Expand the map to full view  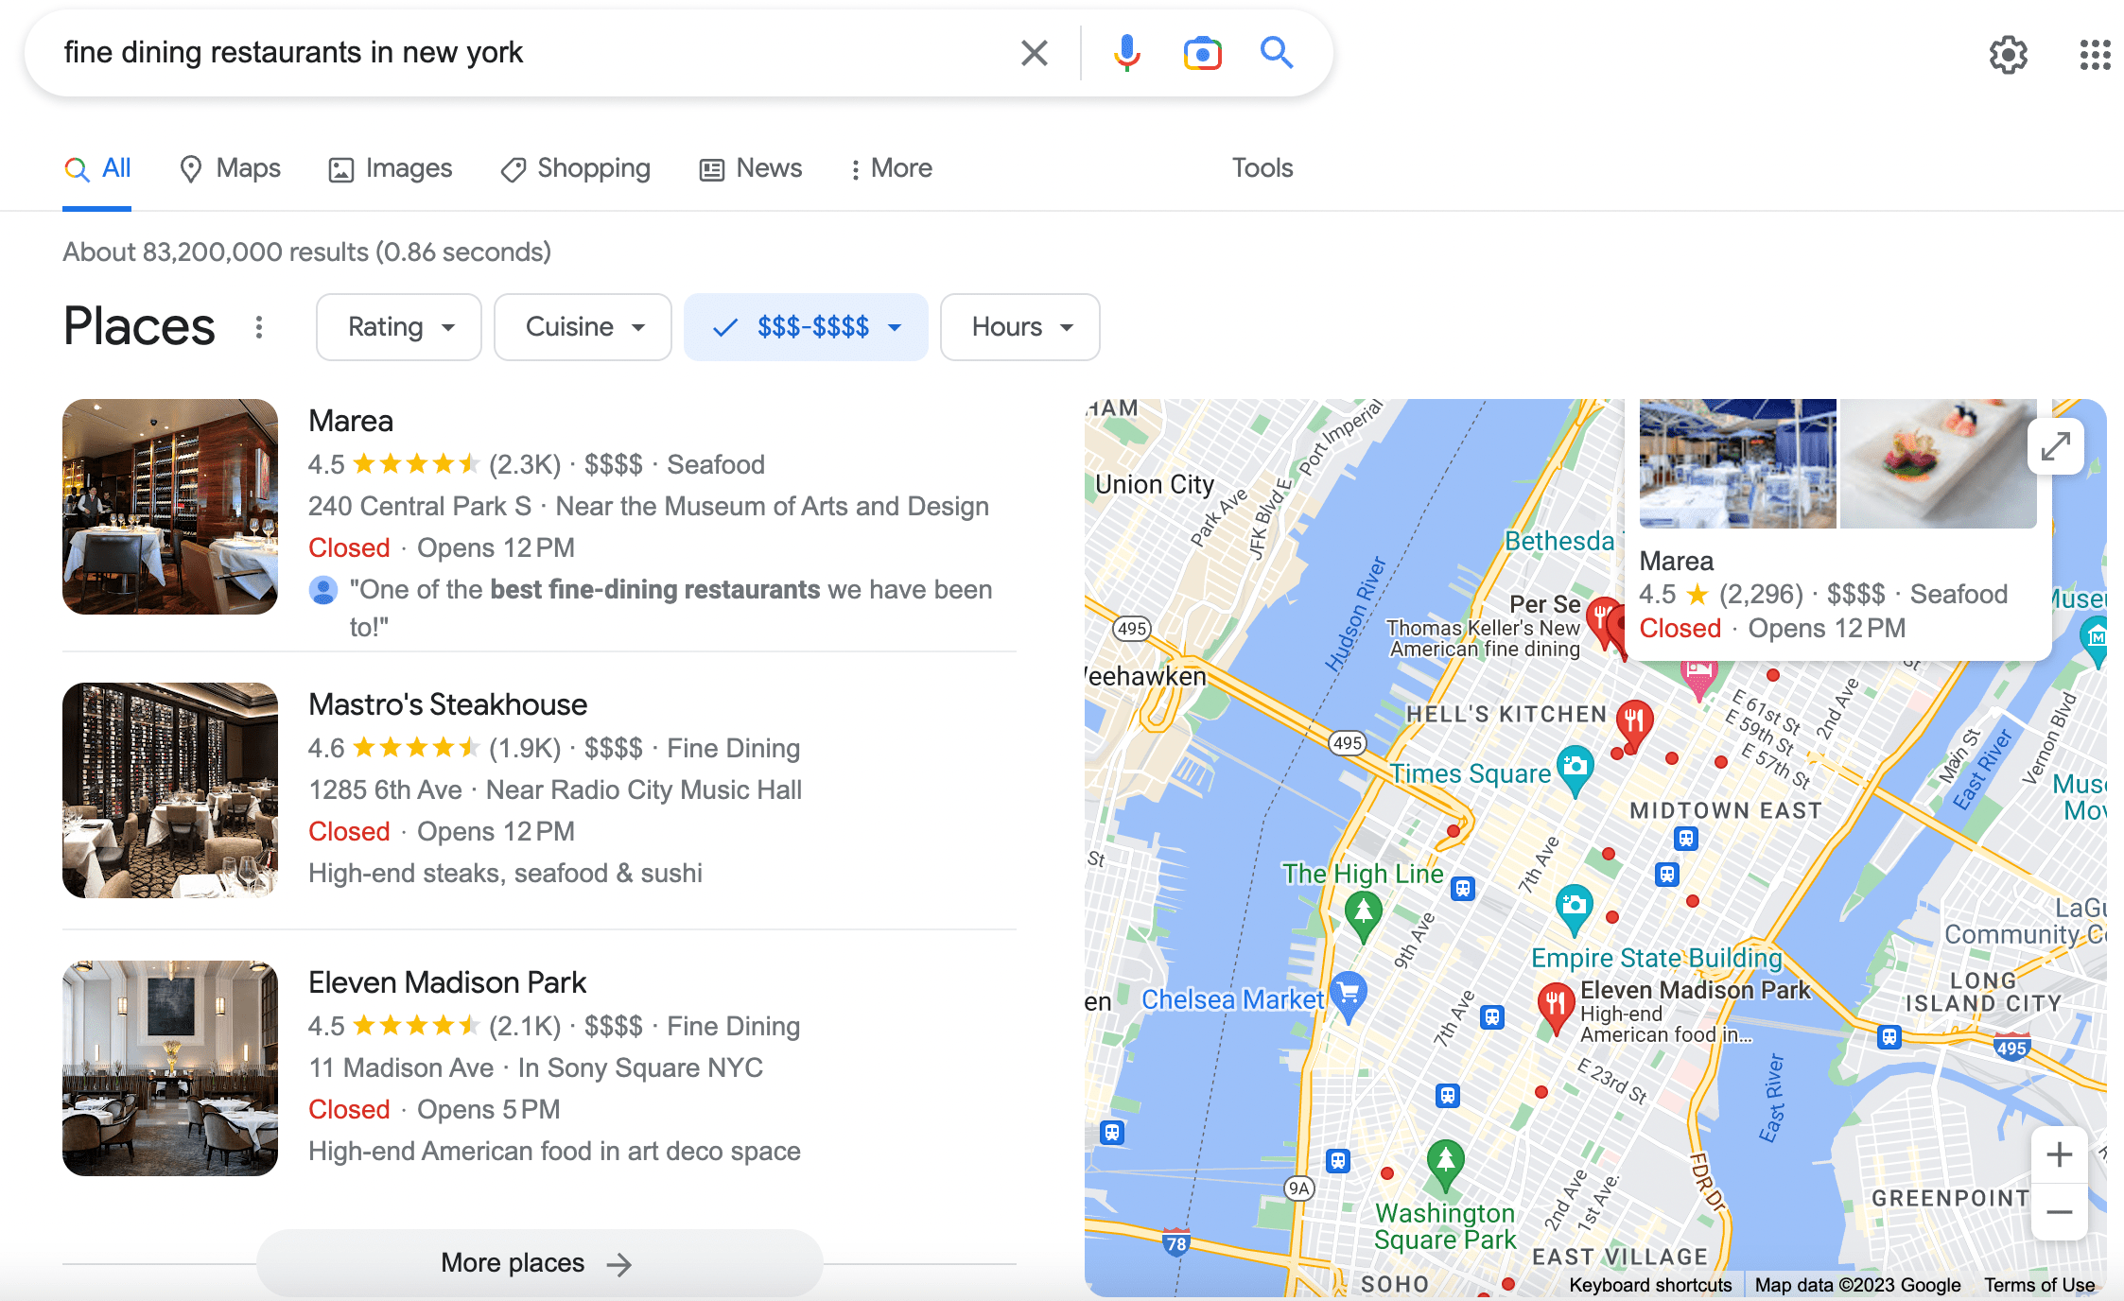coord(2056,446)
